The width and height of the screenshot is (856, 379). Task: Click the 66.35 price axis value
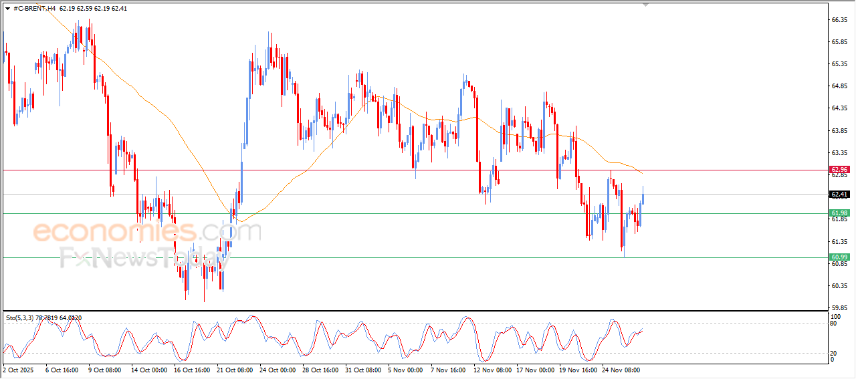tap(839, 20)
